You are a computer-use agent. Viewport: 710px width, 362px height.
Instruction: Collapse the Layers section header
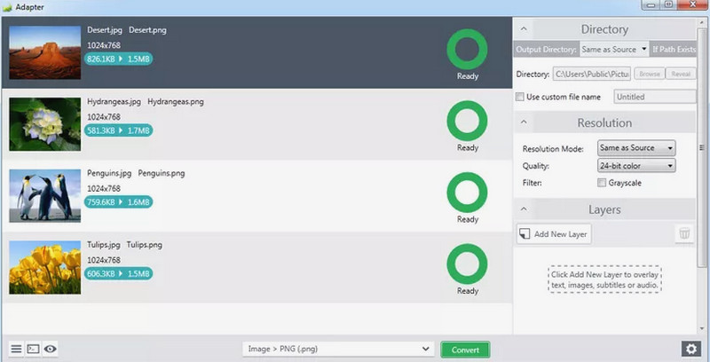[603, 209]
